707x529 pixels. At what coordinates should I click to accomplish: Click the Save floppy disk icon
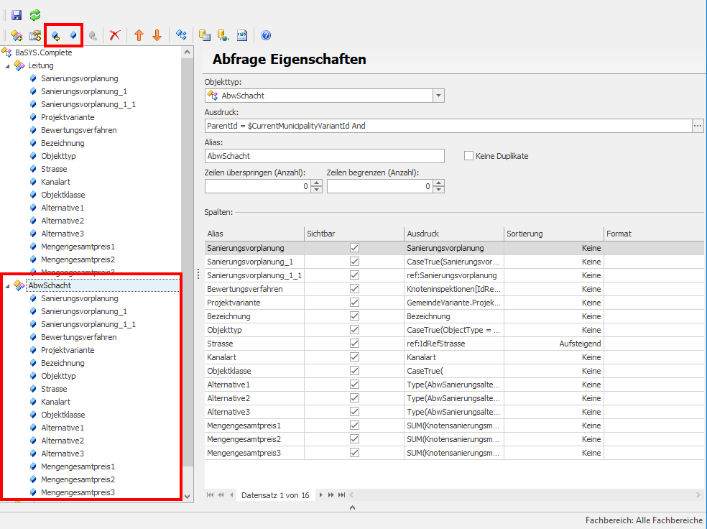[17, 15]
